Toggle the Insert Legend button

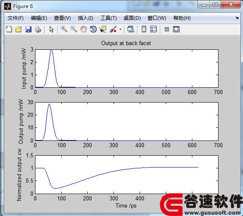154,29
